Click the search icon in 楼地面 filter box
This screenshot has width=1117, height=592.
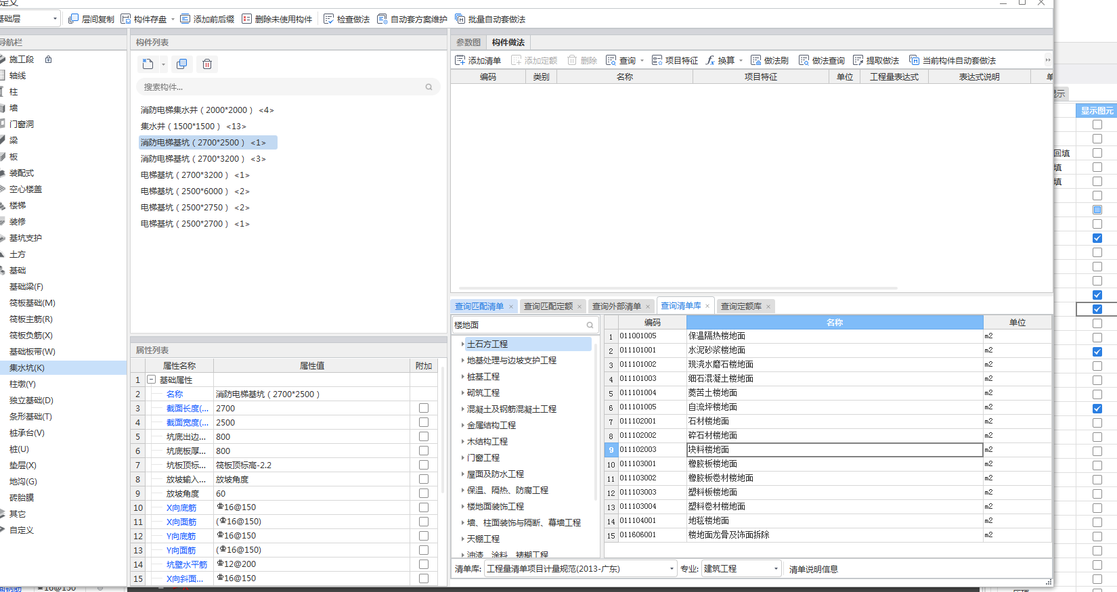(x=590, y=325)
